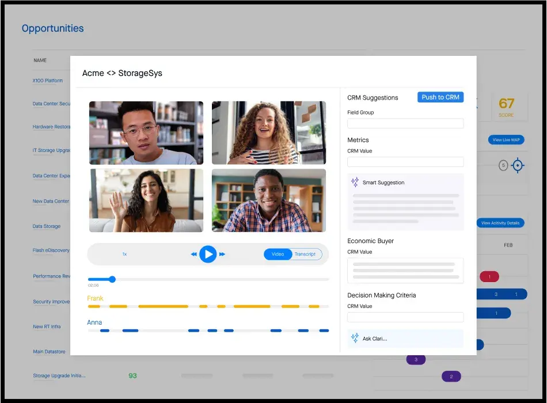
Task: Click the purple activity badge marked 3
Action: tap(416, 360)
